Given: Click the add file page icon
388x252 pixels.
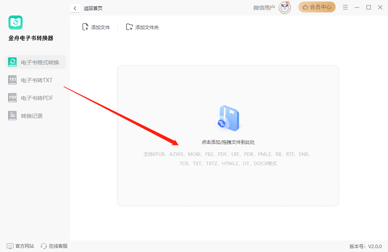Looking at the screenshot, I should coord(85,27).
